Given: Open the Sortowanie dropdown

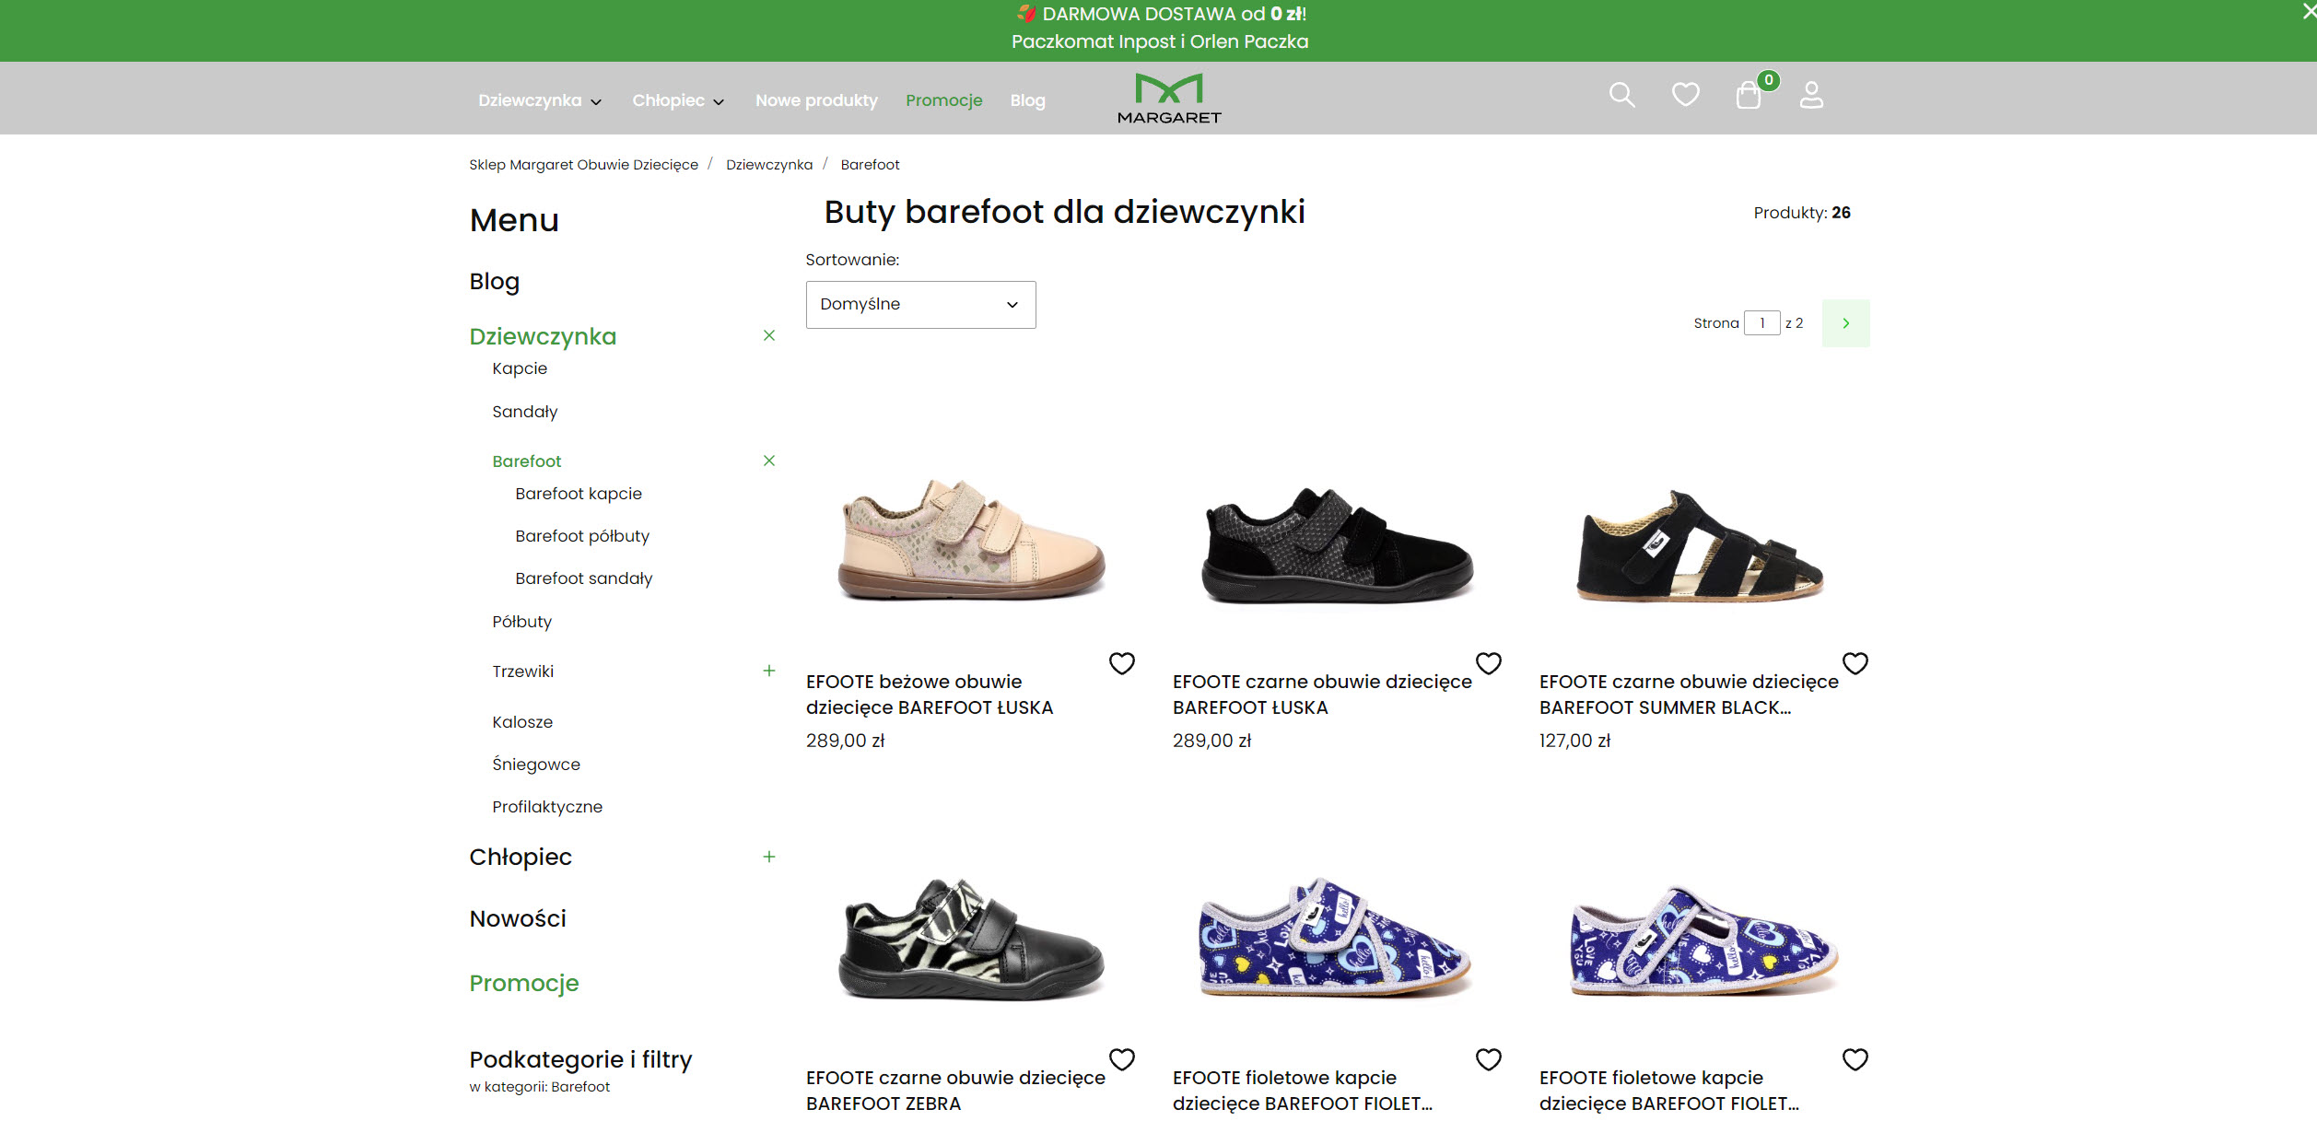Looking at the screenshot, I should [919, 304].
